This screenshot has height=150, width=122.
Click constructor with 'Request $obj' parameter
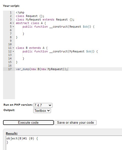tap(59, 27)
